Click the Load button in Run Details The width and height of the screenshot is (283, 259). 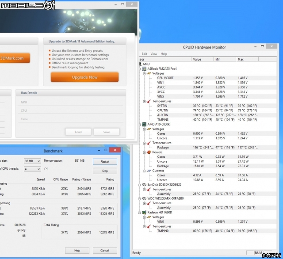tap(78, 132)
